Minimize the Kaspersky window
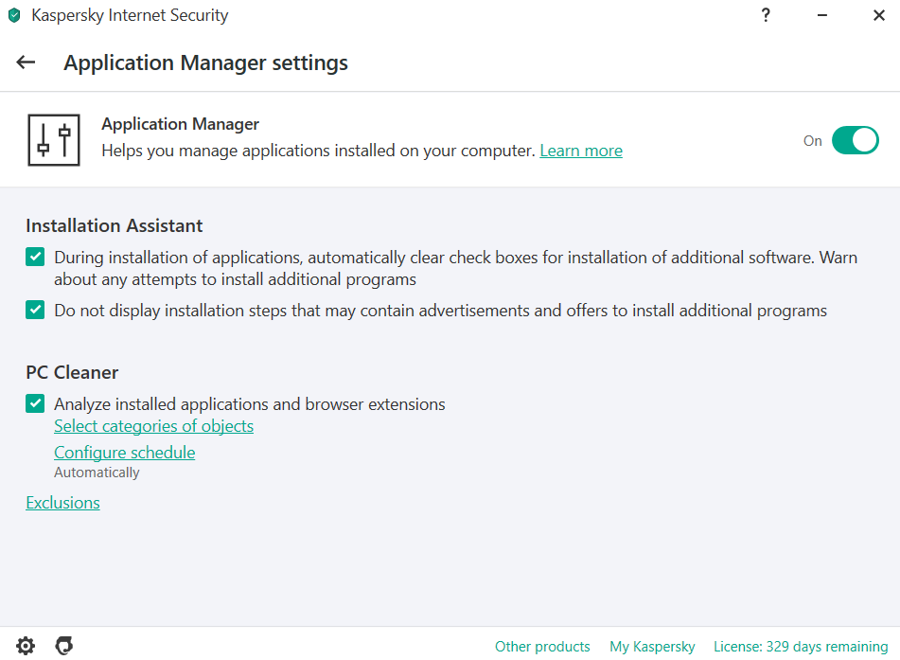Screen dimensions: 900x660 pos(822,15)
